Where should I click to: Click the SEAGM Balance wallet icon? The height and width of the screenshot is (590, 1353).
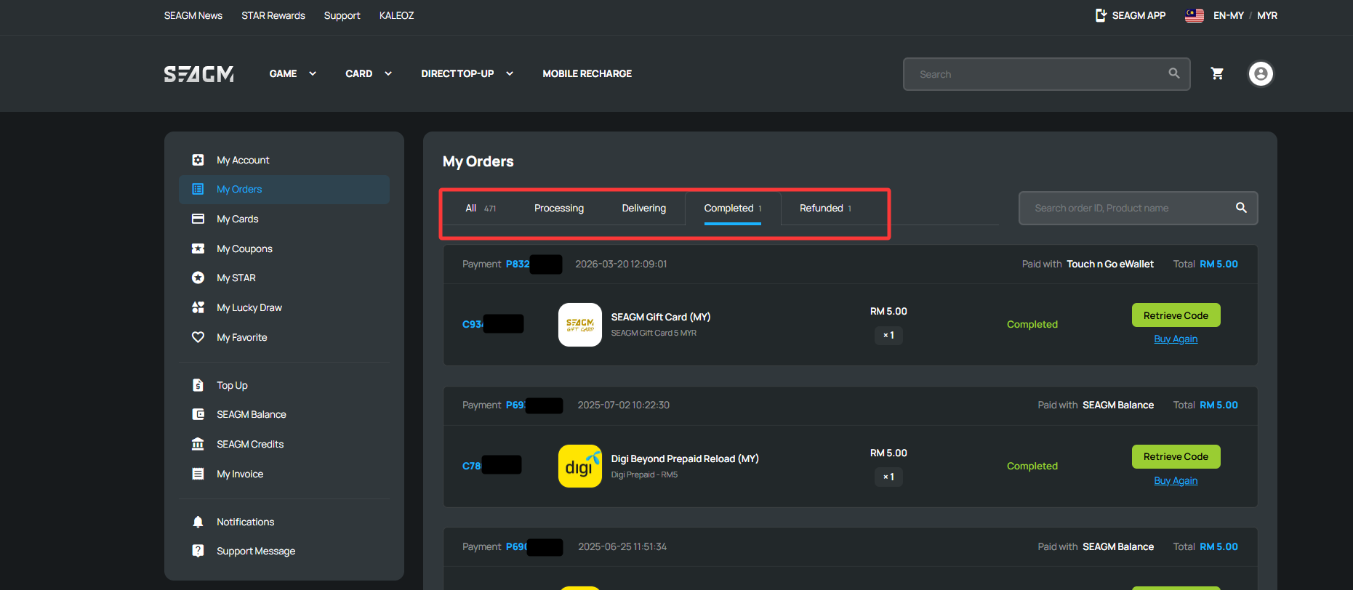click(198, 414)
